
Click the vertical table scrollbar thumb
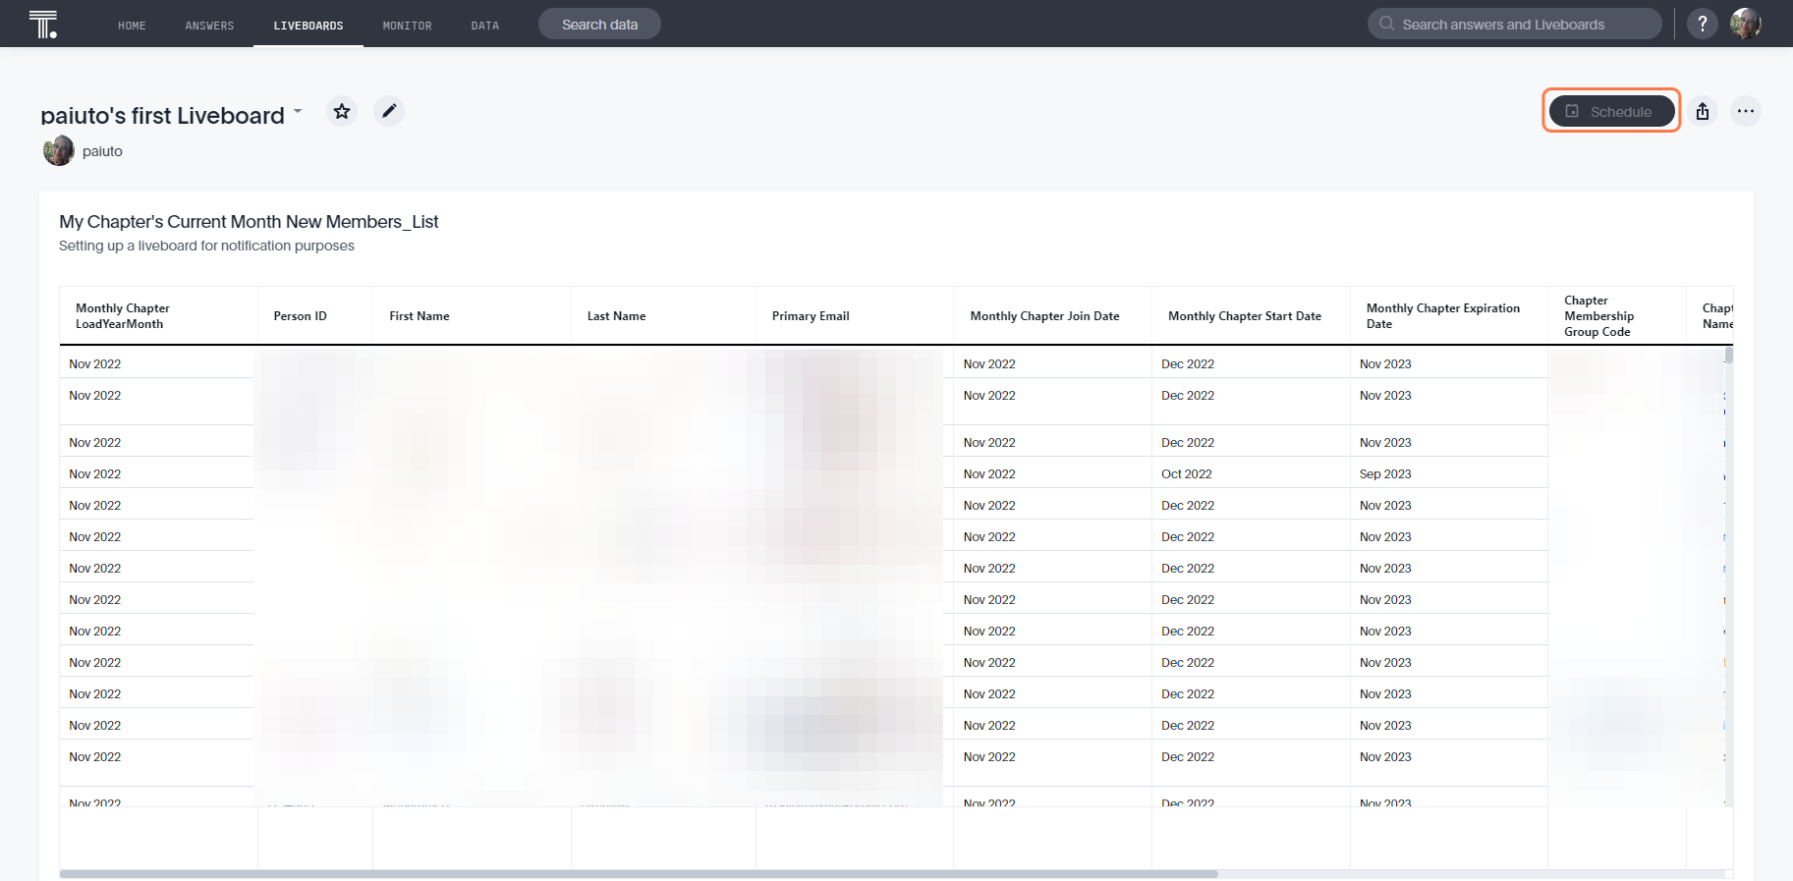[x=1729, y=355]
